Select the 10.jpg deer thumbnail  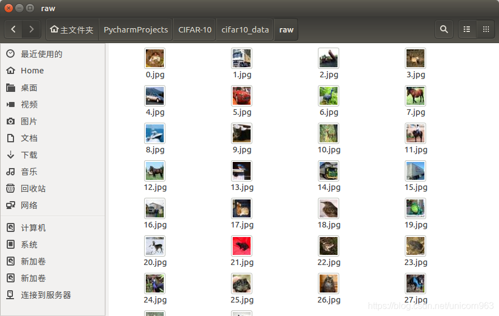click(x=329, y=133)
